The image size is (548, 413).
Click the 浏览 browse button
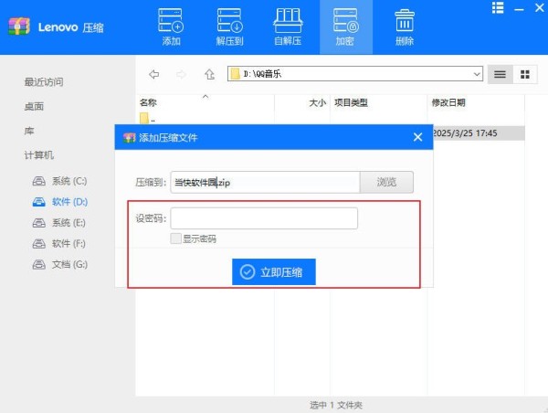click(386, 182)
